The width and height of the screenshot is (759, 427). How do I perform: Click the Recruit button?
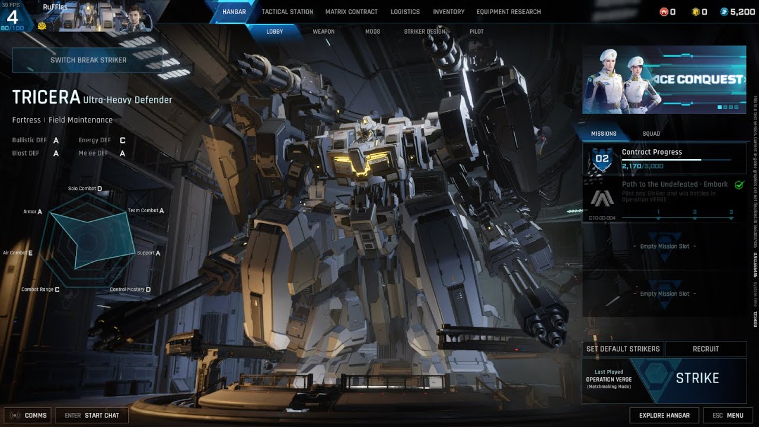pyautogui.click(x=706, y=349)
